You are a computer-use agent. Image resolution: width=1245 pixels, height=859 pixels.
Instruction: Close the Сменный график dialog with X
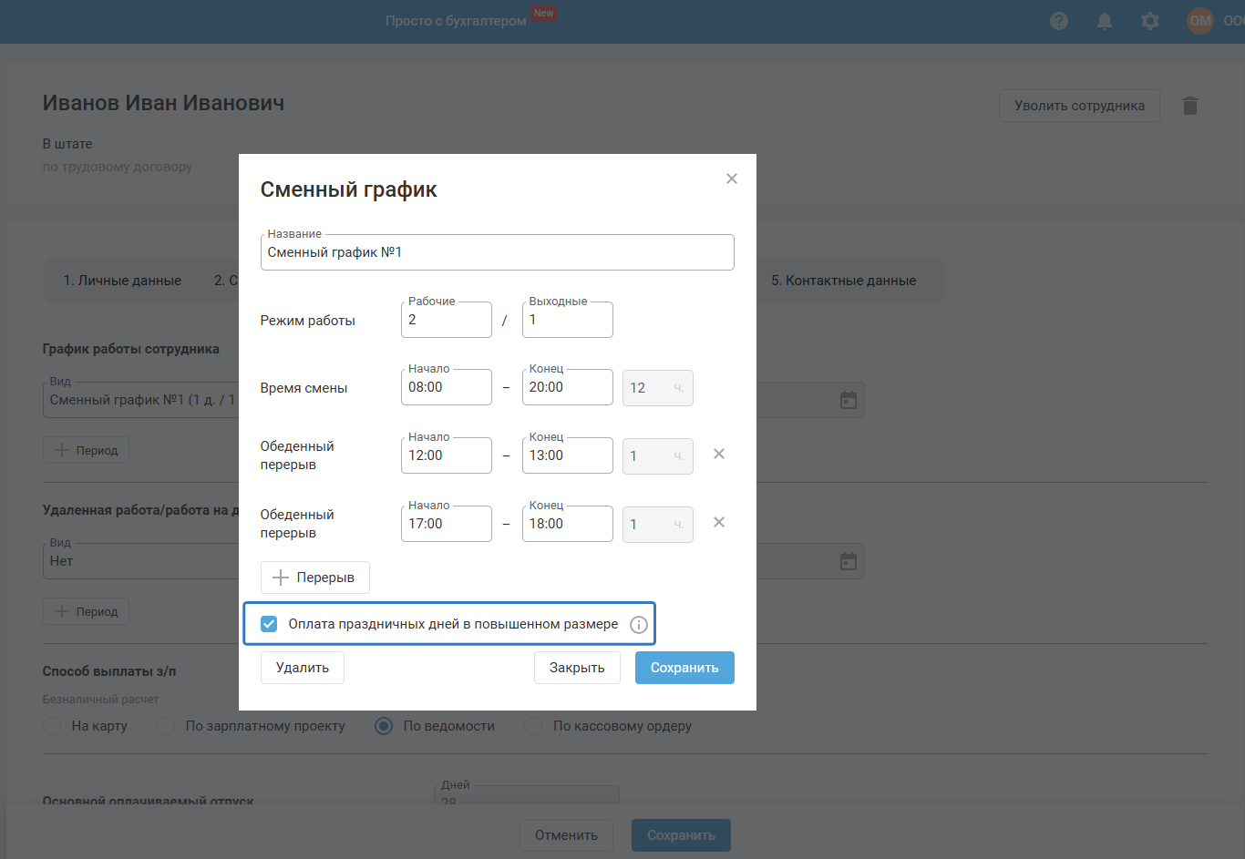(731, 179)
